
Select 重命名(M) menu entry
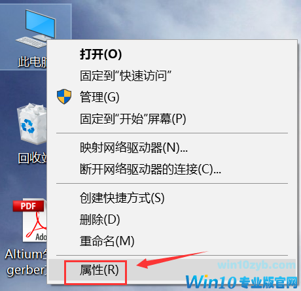[107, 241]
